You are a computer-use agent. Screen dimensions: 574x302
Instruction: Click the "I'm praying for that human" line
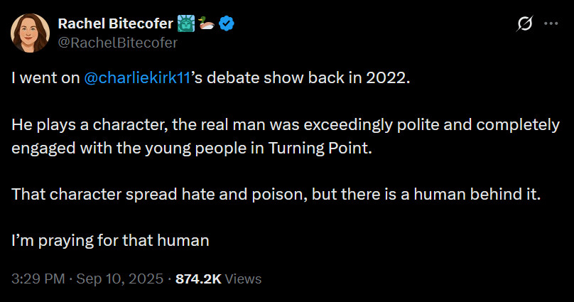(110, 240)
